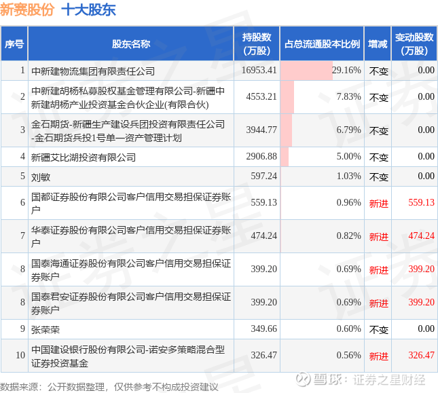The width and height of the screenshot is (438, 393).
Task: Click the 0.96% ratio value
Action: (x=349, y=203)
